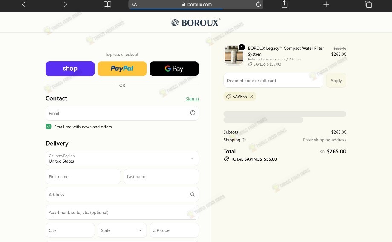Click the City input field
The width and height of the screenshot is (392, 242).
70,230
